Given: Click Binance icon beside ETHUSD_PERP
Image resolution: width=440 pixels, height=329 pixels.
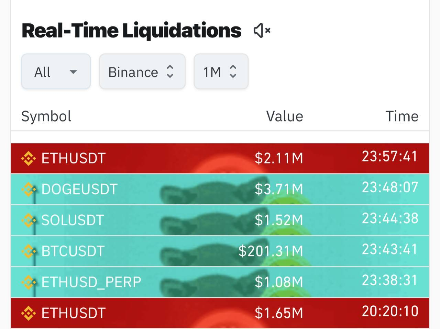Looking at the screenshot, I should point(28,282).
